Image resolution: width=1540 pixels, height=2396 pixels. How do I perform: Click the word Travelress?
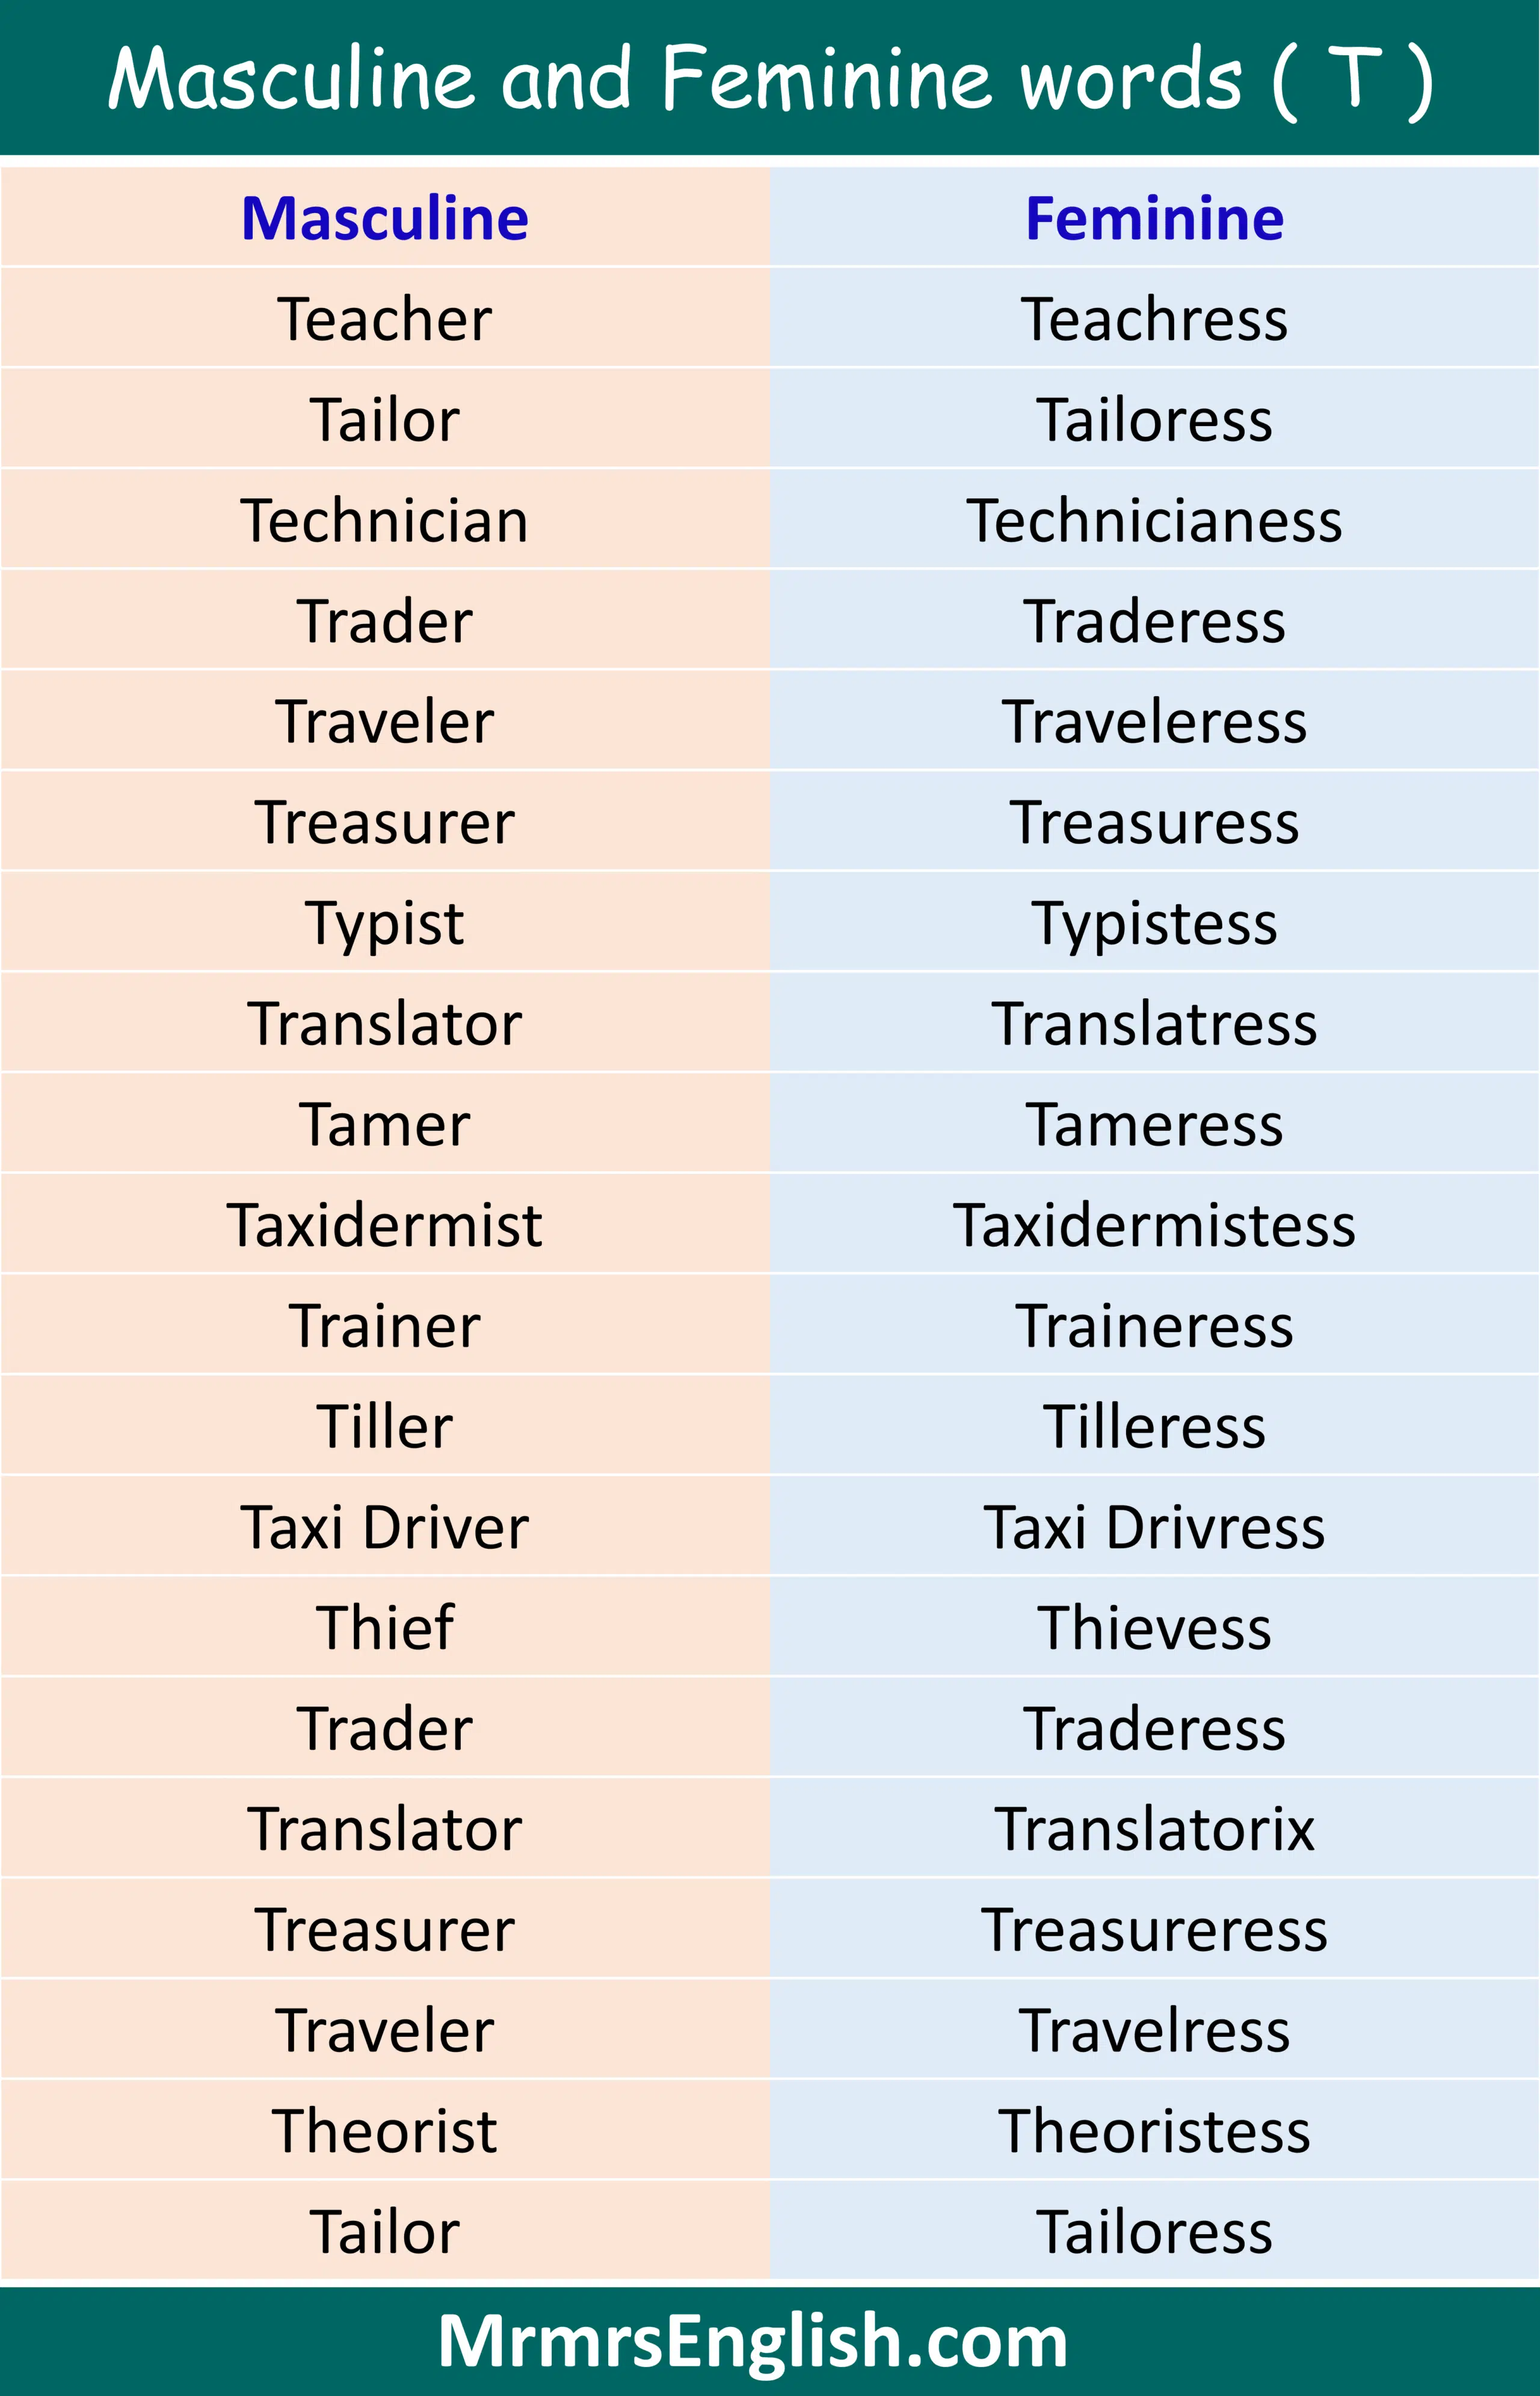[x=1154, y=2031]
